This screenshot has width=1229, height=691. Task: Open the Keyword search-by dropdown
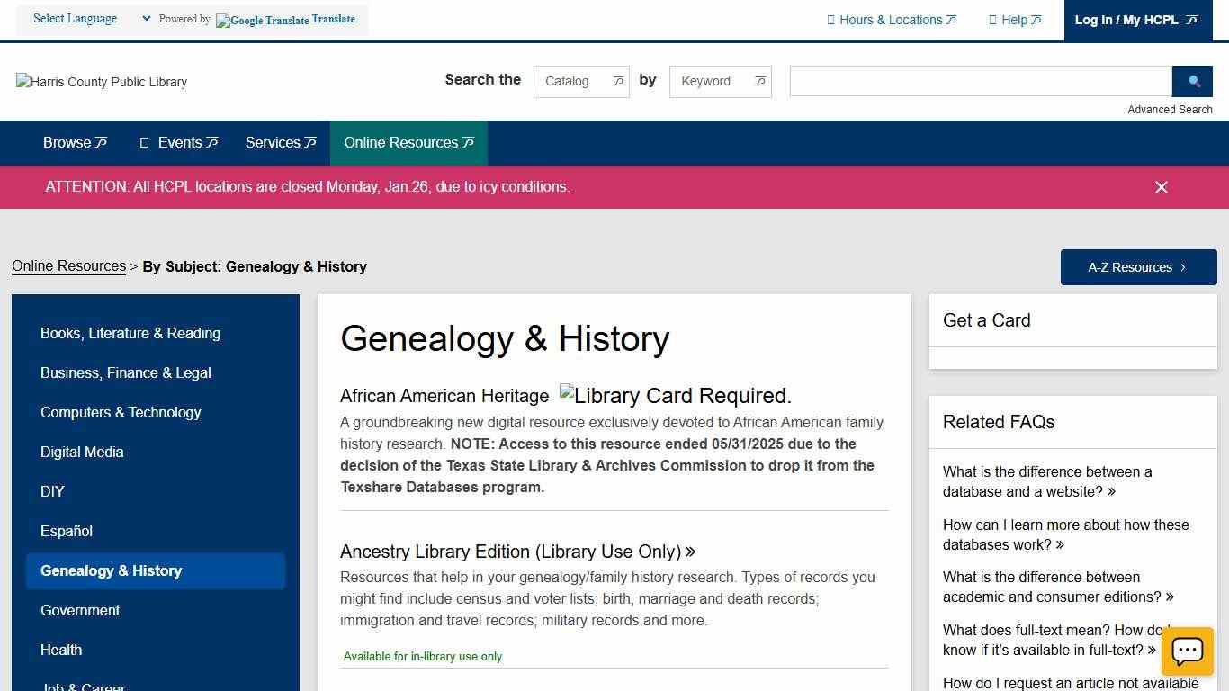tap(720, 81)
